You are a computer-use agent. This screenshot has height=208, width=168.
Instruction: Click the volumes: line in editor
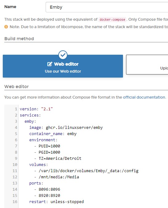[x=39, y=165]
